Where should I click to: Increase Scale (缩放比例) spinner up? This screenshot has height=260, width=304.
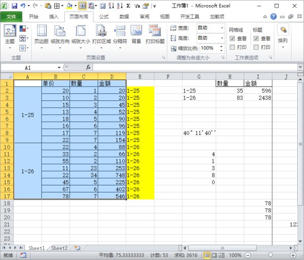tap(221, 46)
